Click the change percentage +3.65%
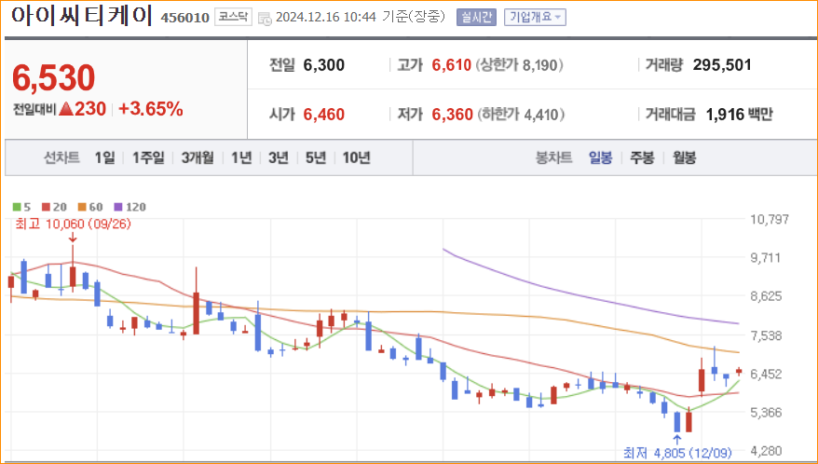818x464 pixels. 151,109
